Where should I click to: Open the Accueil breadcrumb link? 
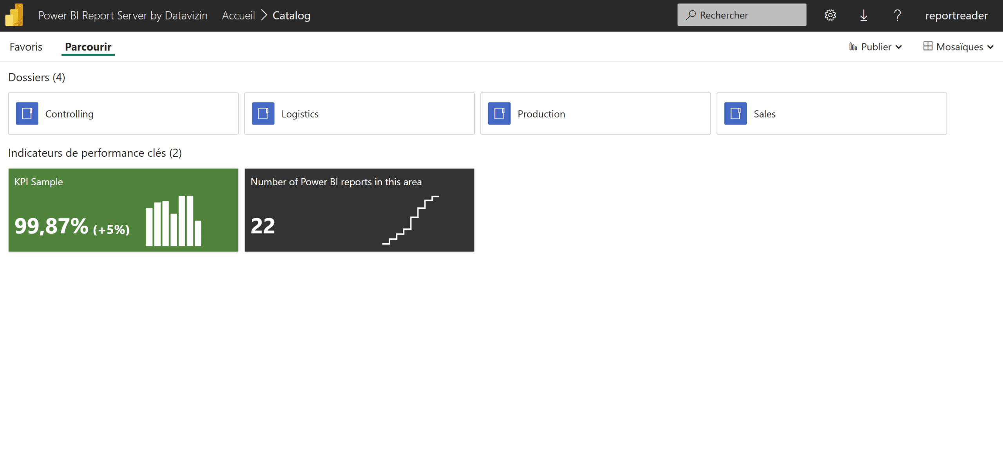point(239,15)
